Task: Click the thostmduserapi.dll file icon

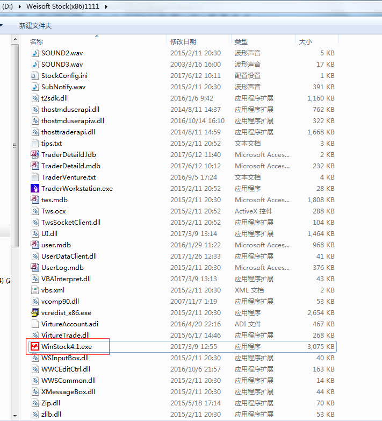Action: click(x=35, y=109)
